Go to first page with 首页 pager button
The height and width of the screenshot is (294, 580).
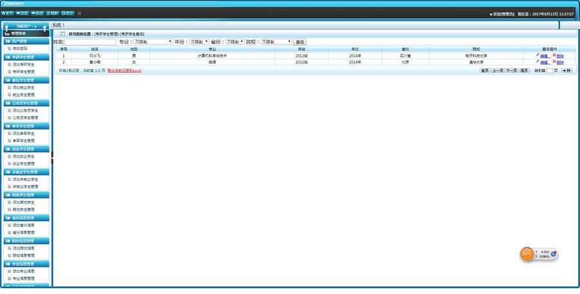[485, 70]
